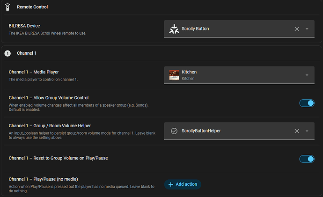Click the remote control icon in header

point(7,7)
